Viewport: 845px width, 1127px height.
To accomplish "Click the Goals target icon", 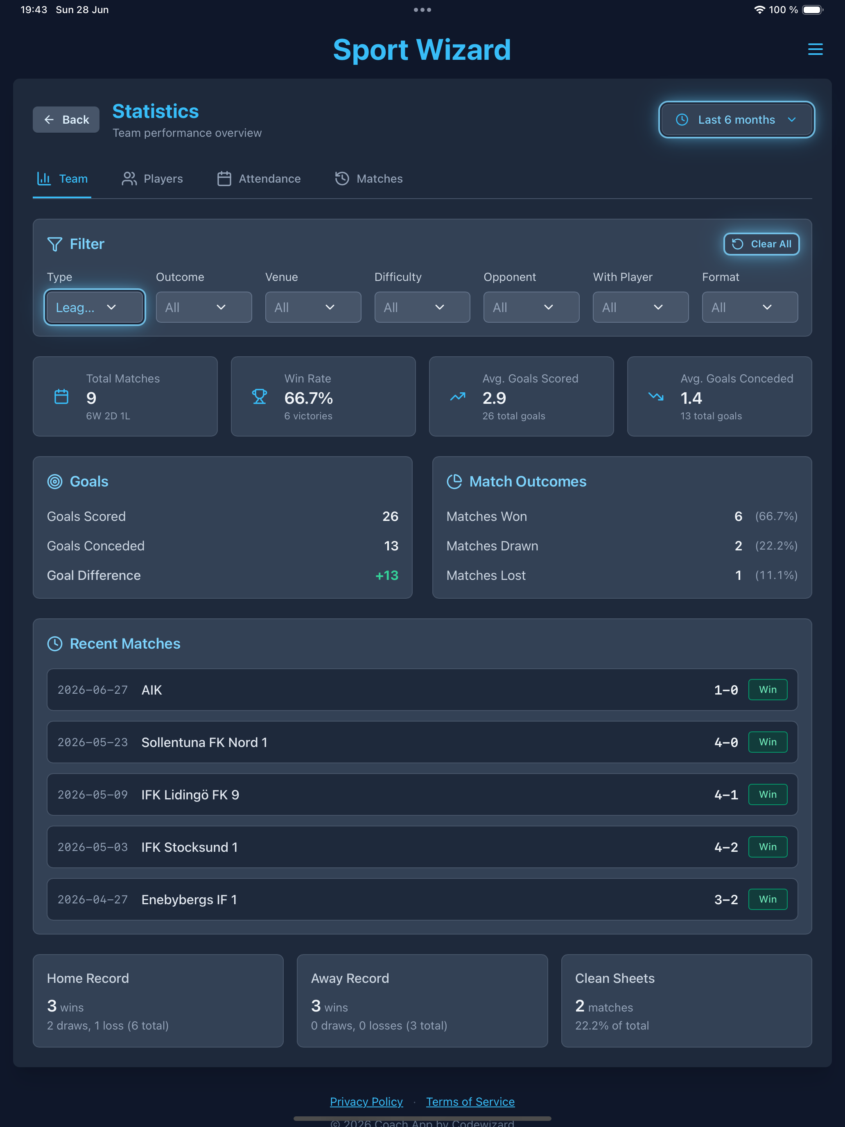I will (54, 482).
